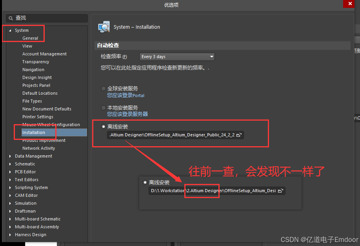Open Account Management page
Viewport: 360px width, 246px height.
(44, 54)
